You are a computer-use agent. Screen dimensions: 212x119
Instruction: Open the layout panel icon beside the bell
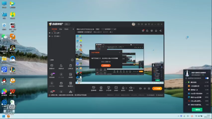point(152,31)
